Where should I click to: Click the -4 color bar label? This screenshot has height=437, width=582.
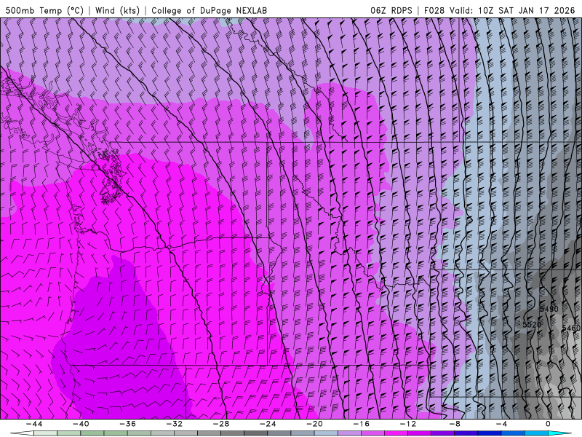[x=501, y=424]
